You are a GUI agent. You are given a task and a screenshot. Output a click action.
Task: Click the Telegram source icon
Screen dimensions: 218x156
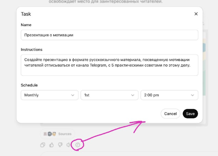(x=50, y=134)
